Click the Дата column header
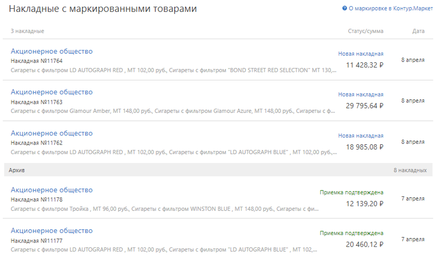Screen dimensions: 435x258 pyautogui.click(x=418, y=31)
